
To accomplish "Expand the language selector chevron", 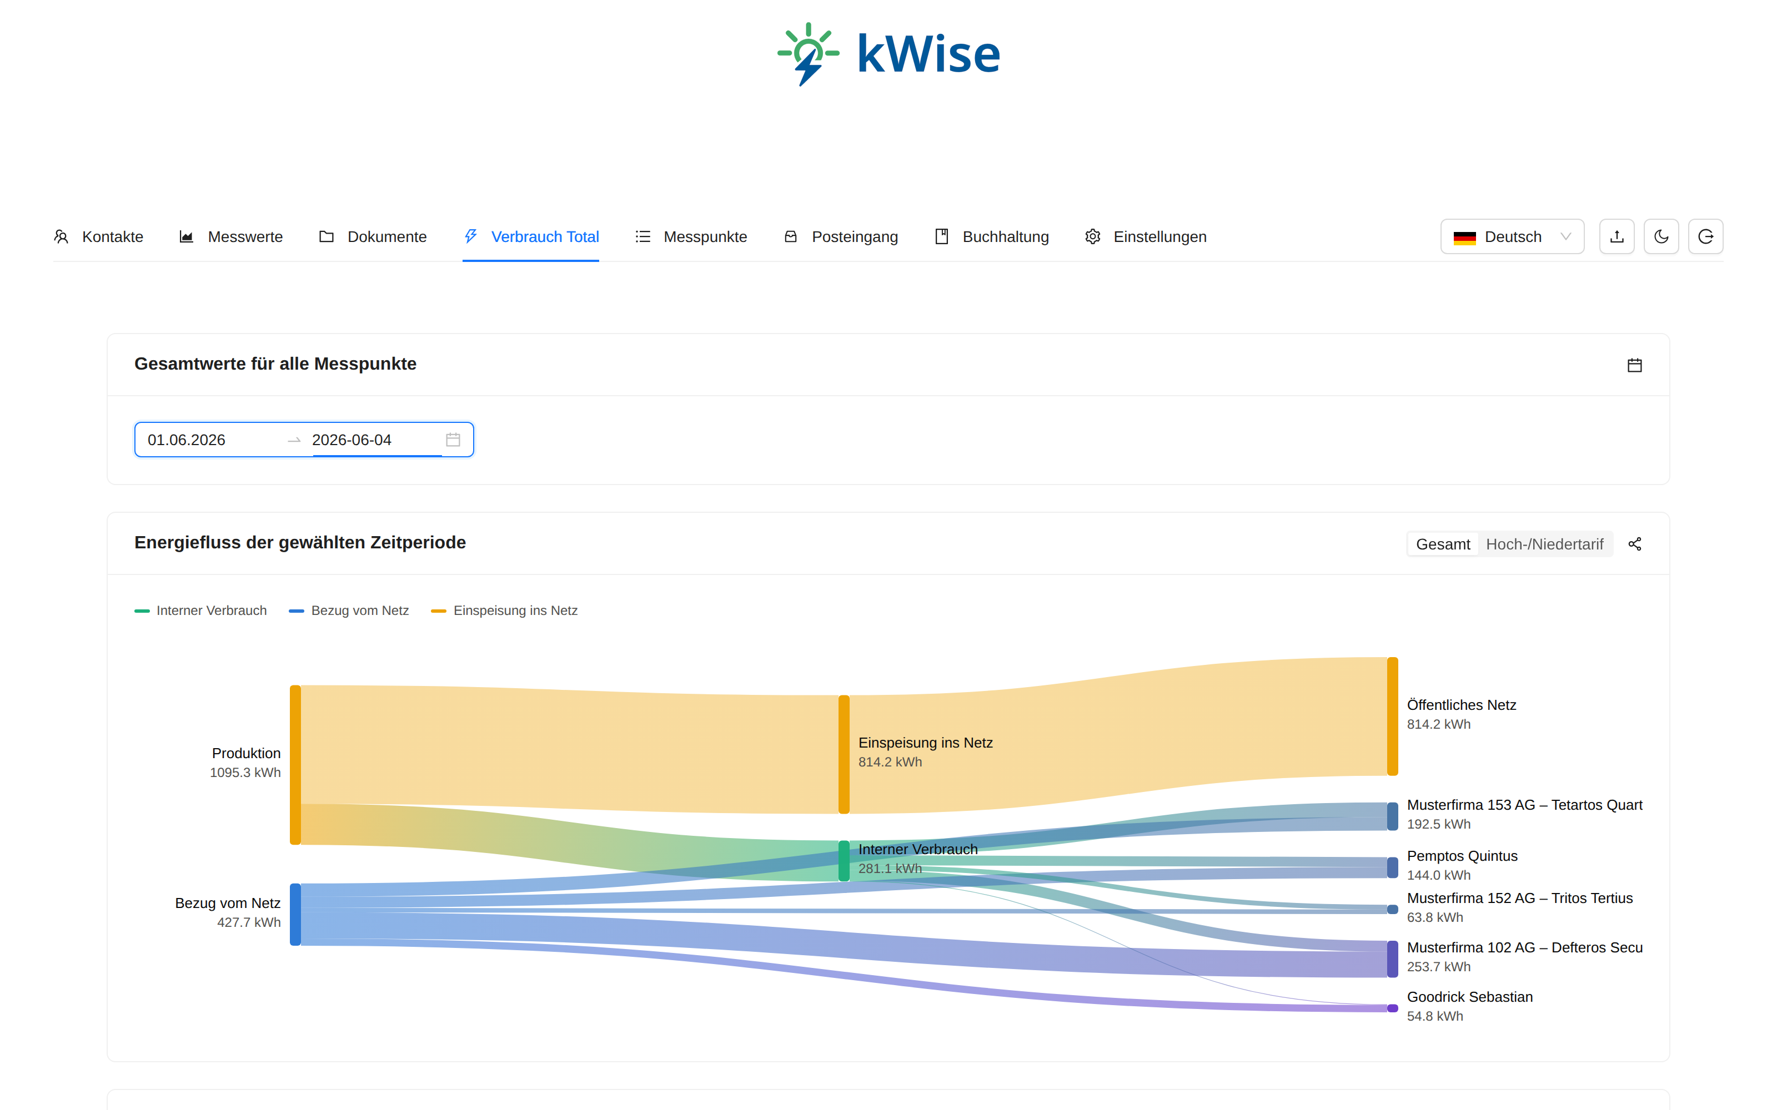I will pyautogui.click(x=1565, y=236).
